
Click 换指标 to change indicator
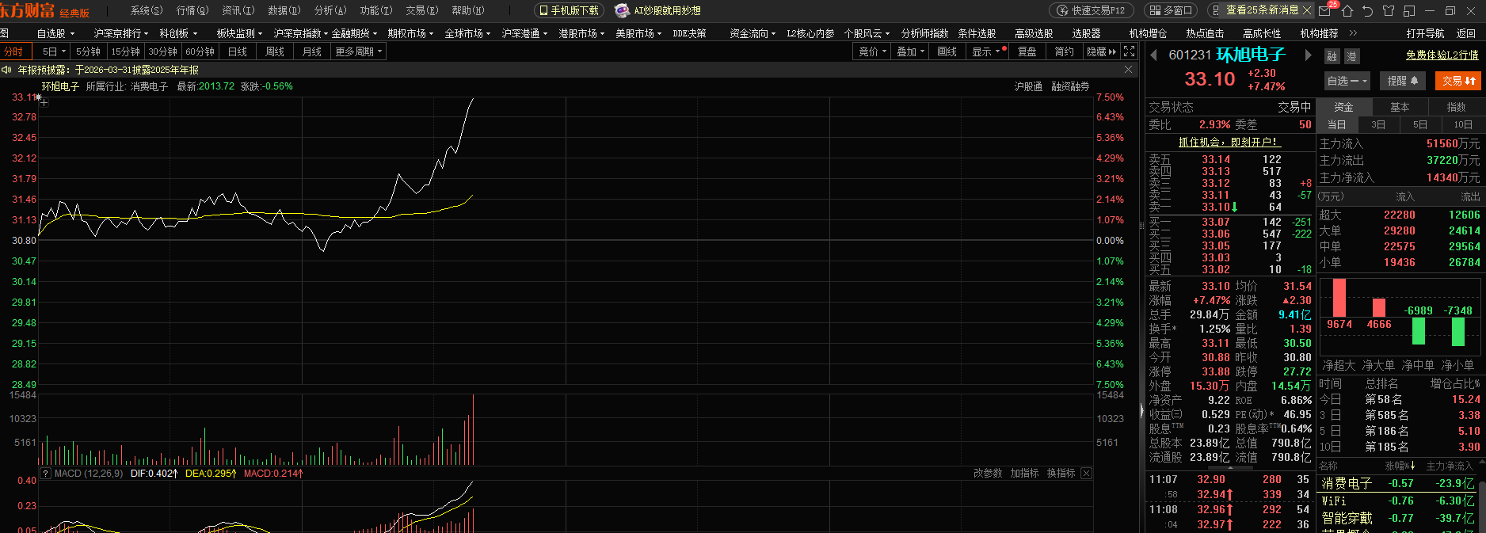point(1061,473)
